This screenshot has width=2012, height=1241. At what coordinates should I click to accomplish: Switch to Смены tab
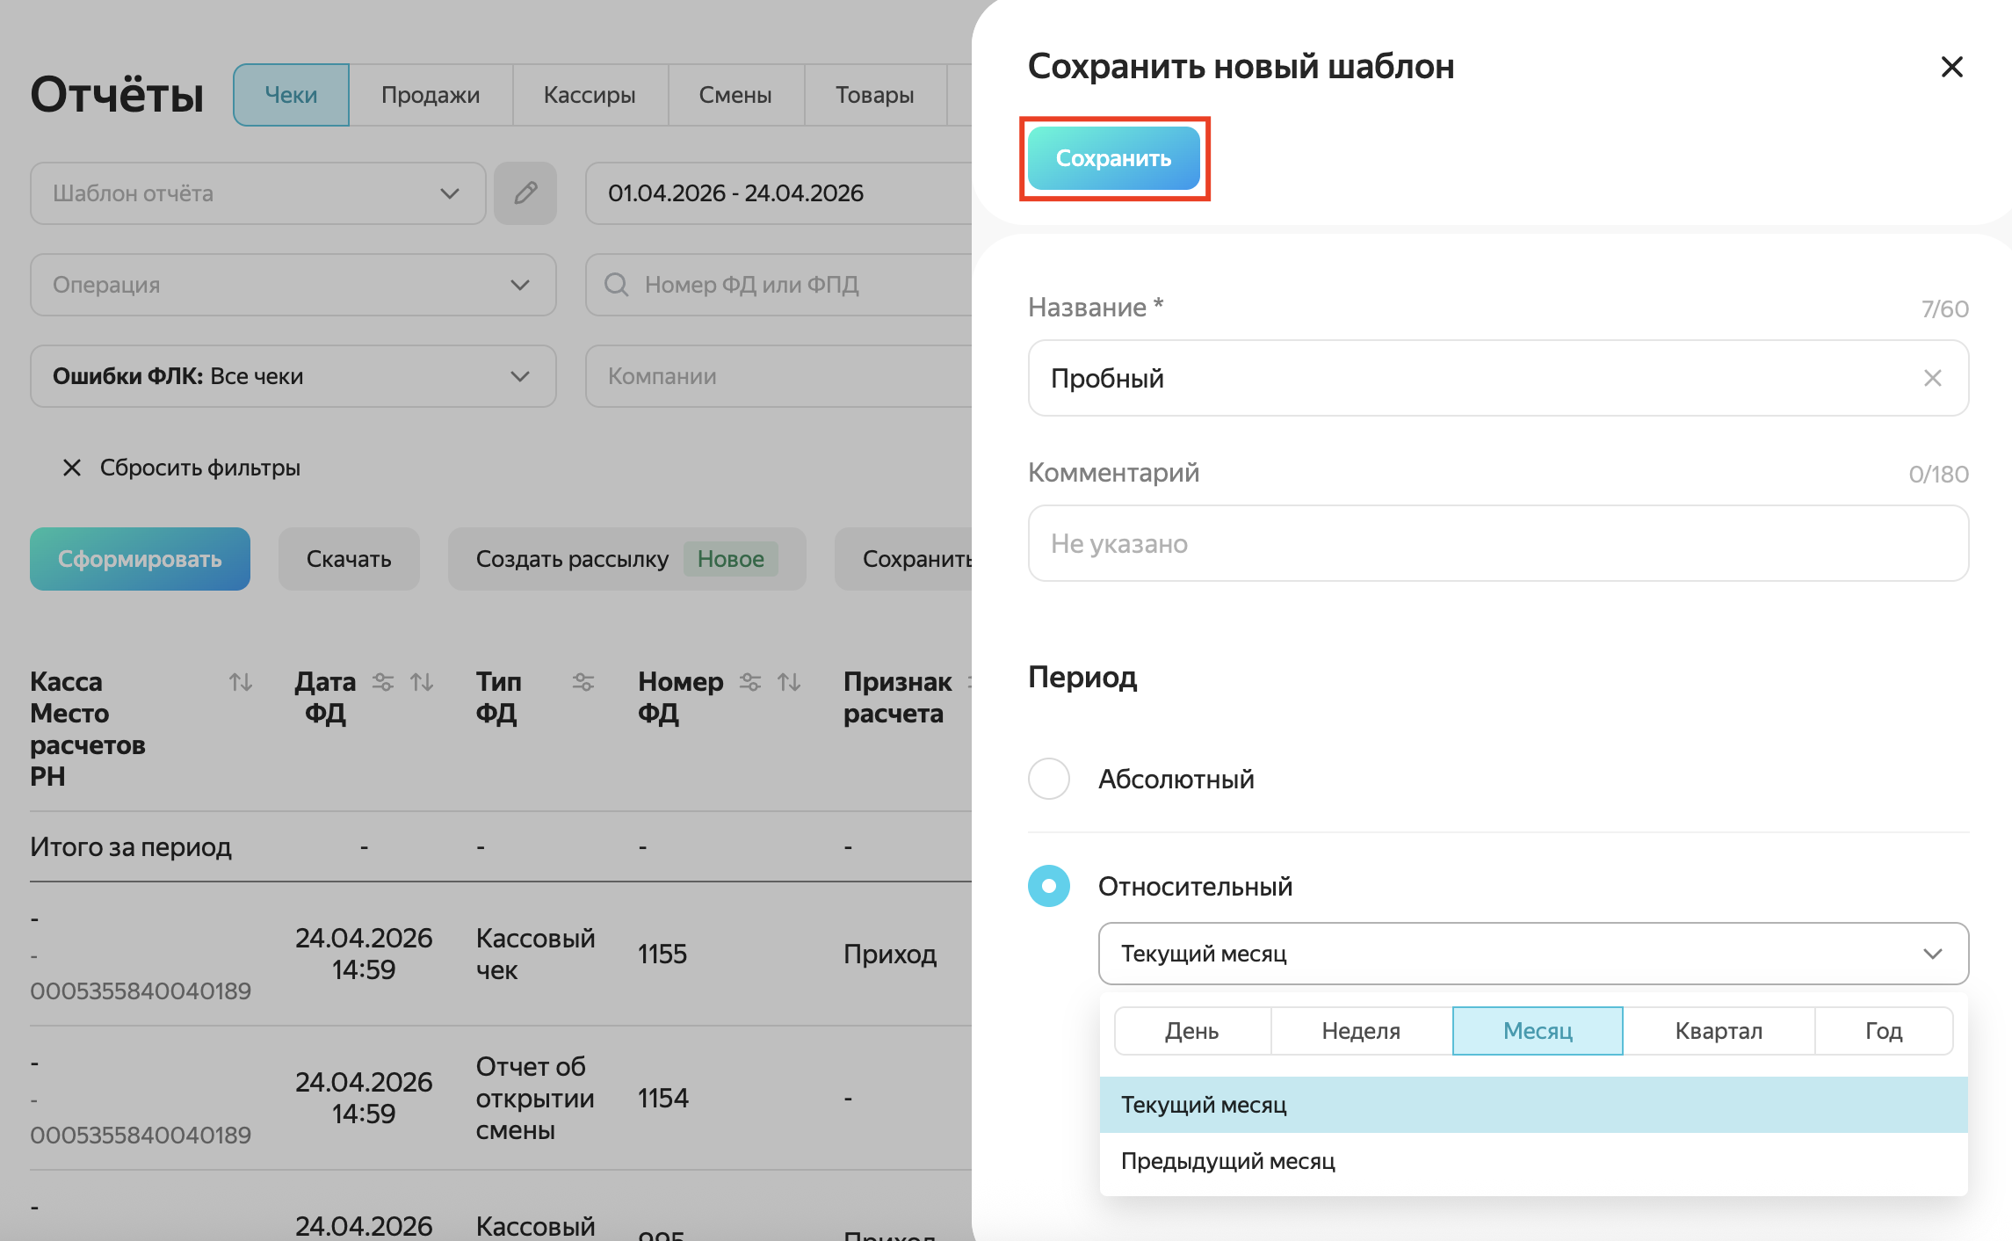735,95
